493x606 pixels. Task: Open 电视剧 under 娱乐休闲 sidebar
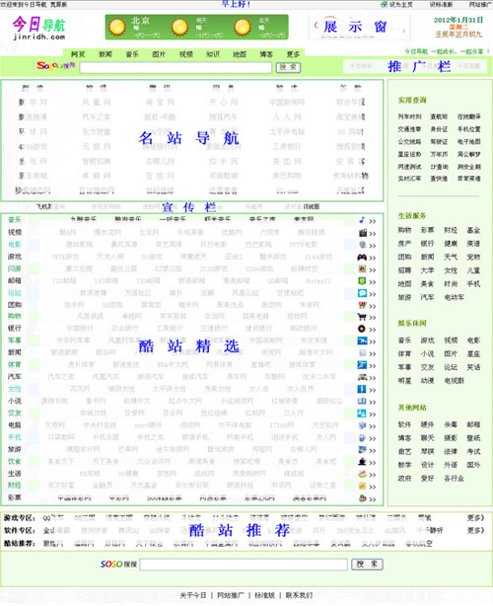[454, 381]
